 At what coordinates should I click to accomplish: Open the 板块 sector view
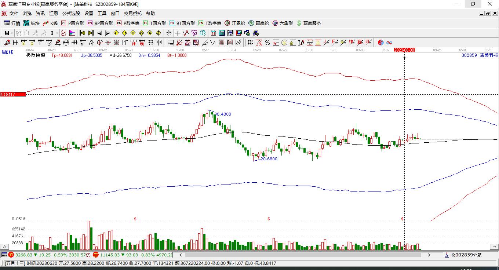tap(32, 23)
